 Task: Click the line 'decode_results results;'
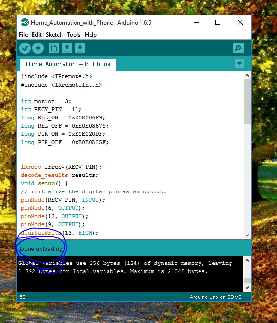60,176
